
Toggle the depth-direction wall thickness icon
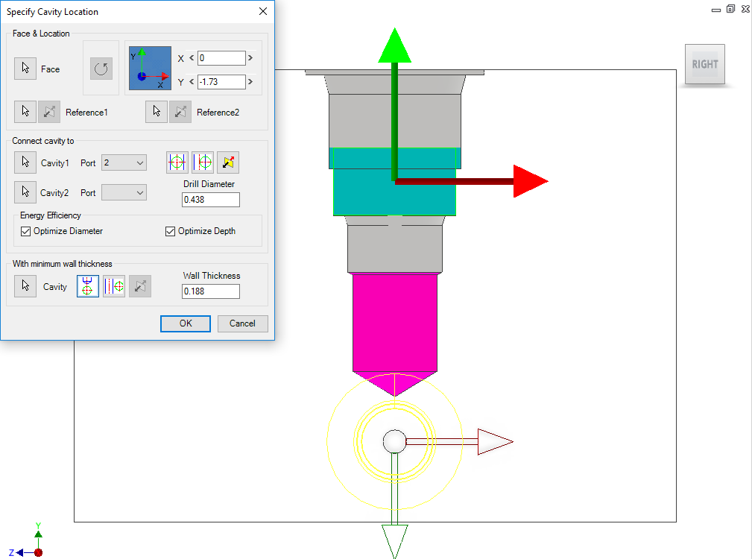[87, 286]
